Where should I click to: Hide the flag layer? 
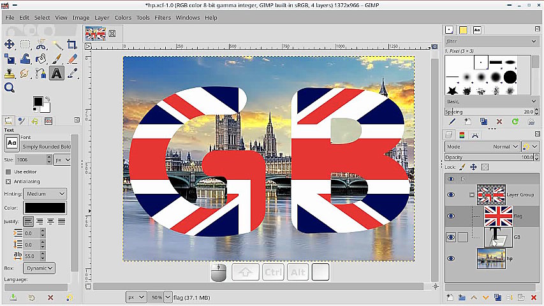[451, 216]
